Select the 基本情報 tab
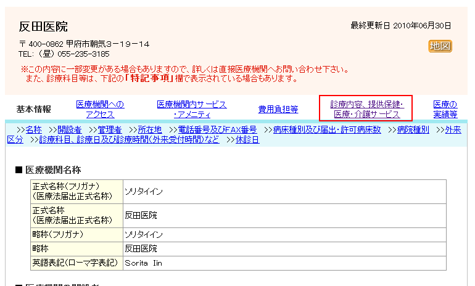475x286 pixels. [34, 109]
